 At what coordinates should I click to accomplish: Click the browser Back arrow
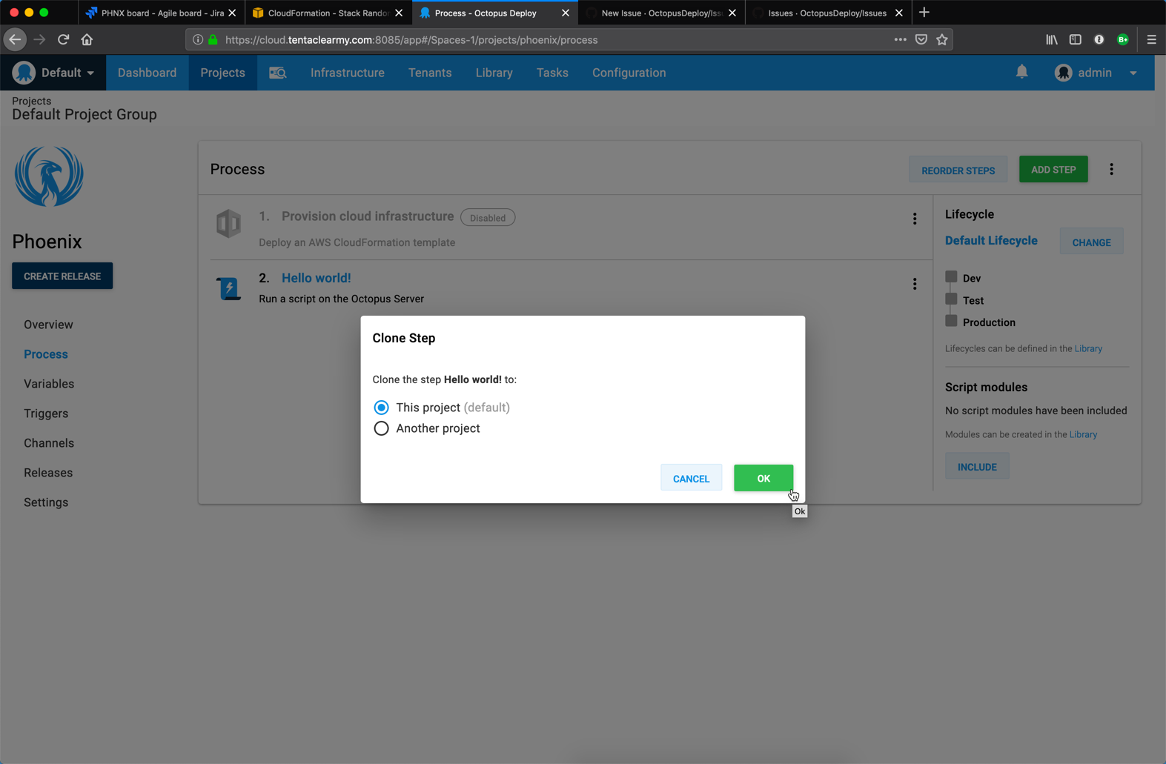[16, 40]
